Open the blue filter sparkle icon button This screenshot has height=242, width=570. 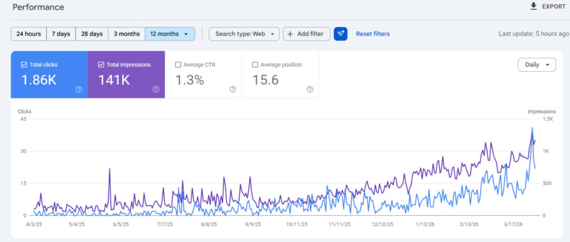pos(341,34)
